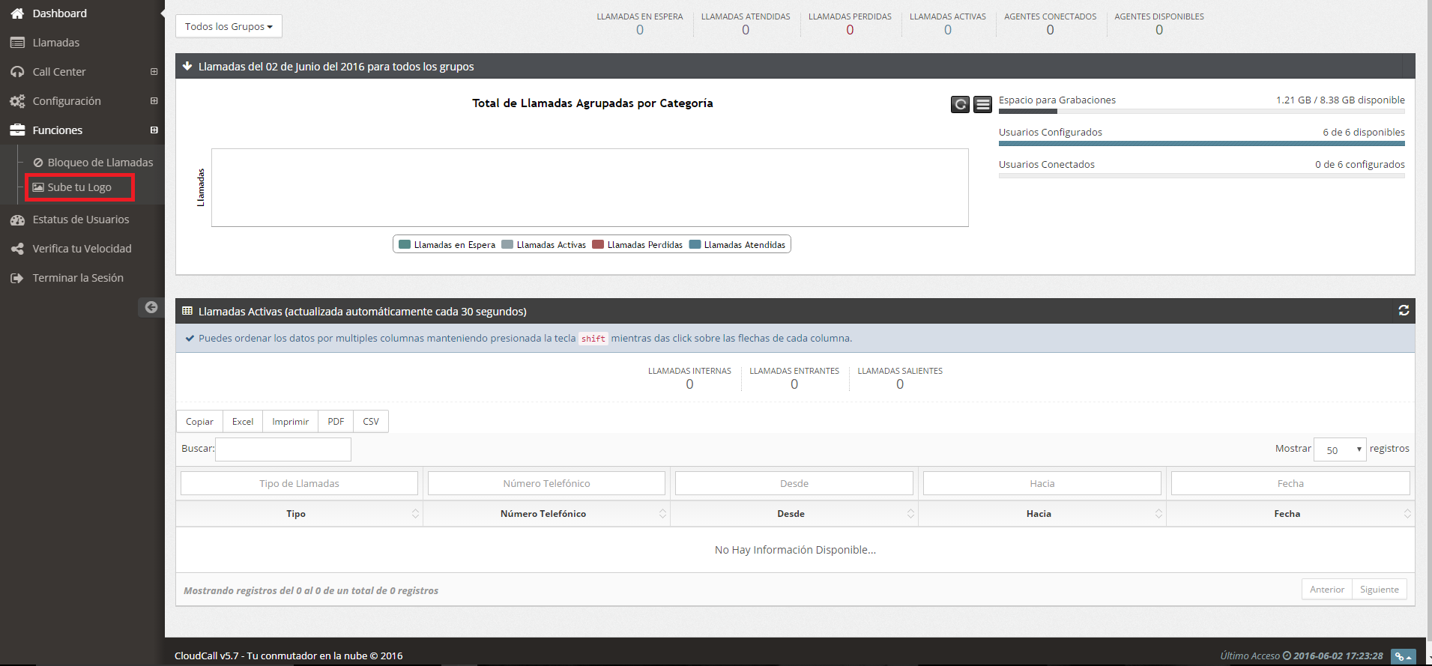Click the Número Telefónico filter field

pyautogui.click(x=546, y=483)
